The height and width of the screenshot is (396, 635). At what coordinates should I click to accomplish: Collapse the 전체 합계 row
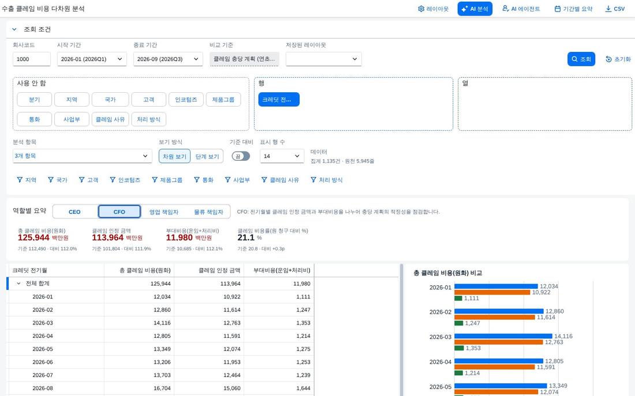pos(18,284)
